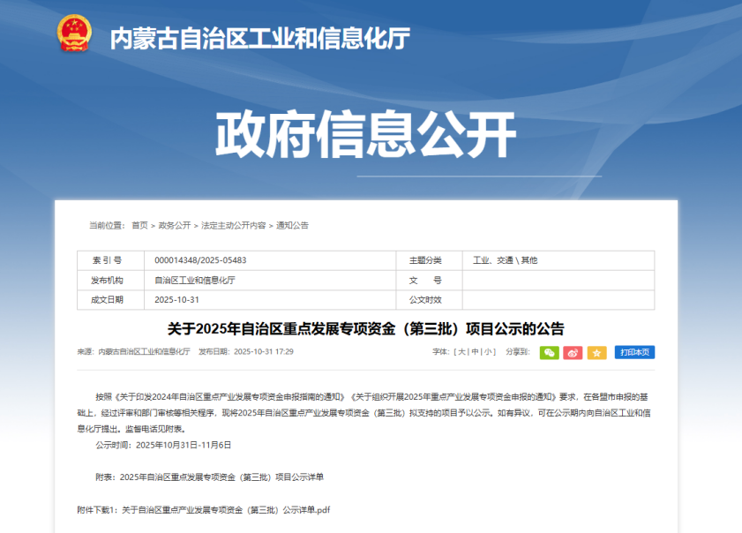Screen dimensions: 742x533
Task: Share article via Weibo icon
Action: (573, 352)
